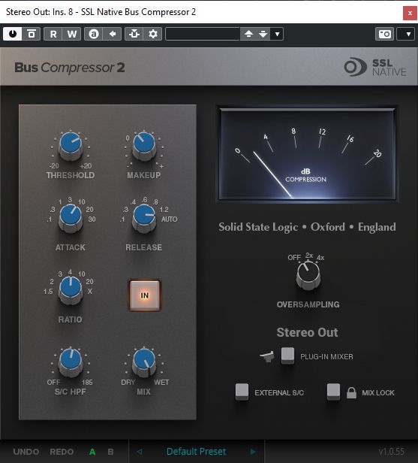Click the RELEASE knob

(x=144, y=218)
